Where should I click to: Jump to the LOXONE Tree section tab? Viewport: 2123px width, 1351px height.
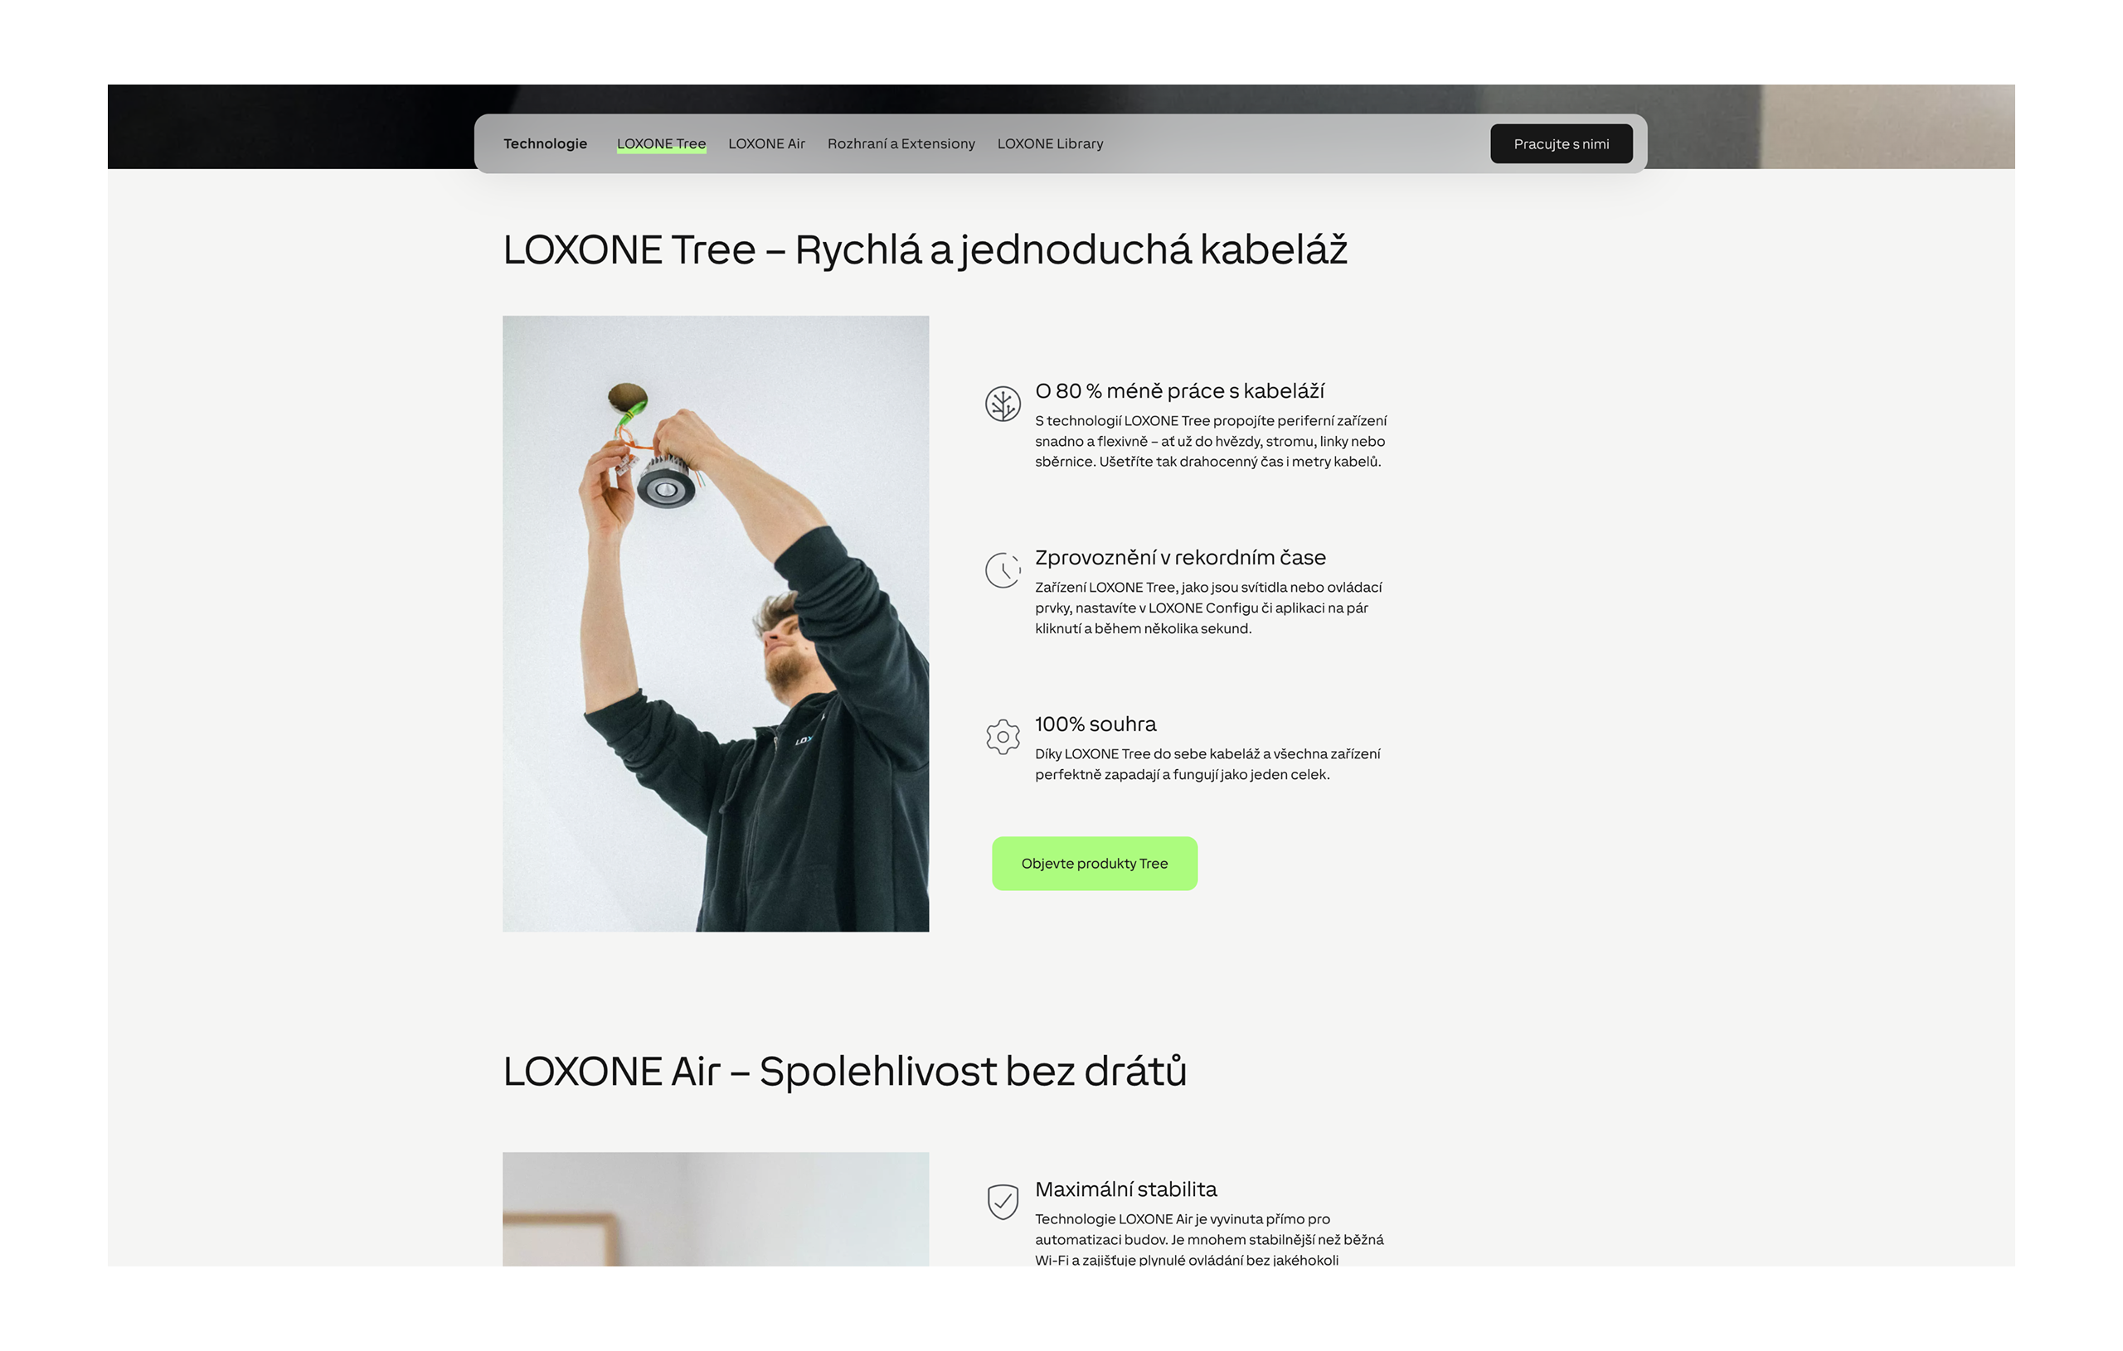coord(661,143)
